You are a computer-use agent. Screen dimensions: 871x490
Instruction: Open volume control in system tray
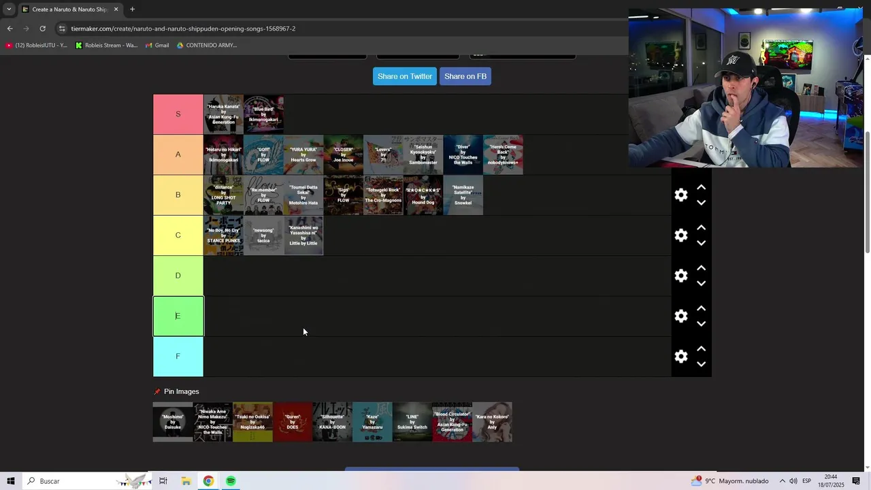tap(793, 481)
